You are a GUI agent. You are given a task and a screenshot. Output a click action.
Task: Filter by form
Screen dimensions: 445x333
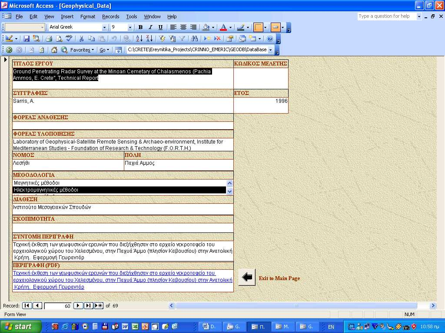(x=172, y=39)
